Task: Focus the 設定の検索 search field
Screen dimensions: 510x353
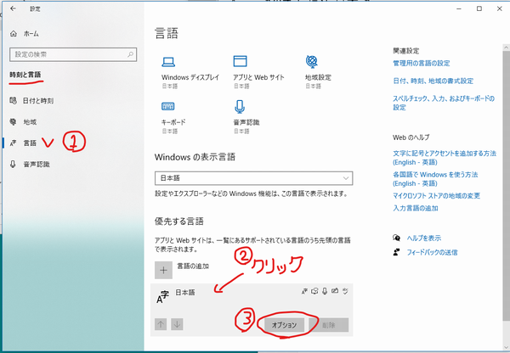Action: click(73, 54)
